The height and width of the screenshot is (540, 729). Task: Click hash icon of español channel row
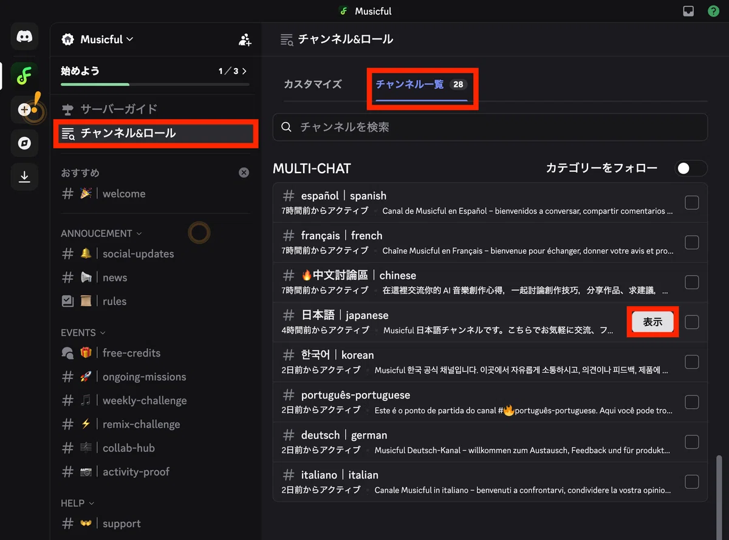pos(289,196)
